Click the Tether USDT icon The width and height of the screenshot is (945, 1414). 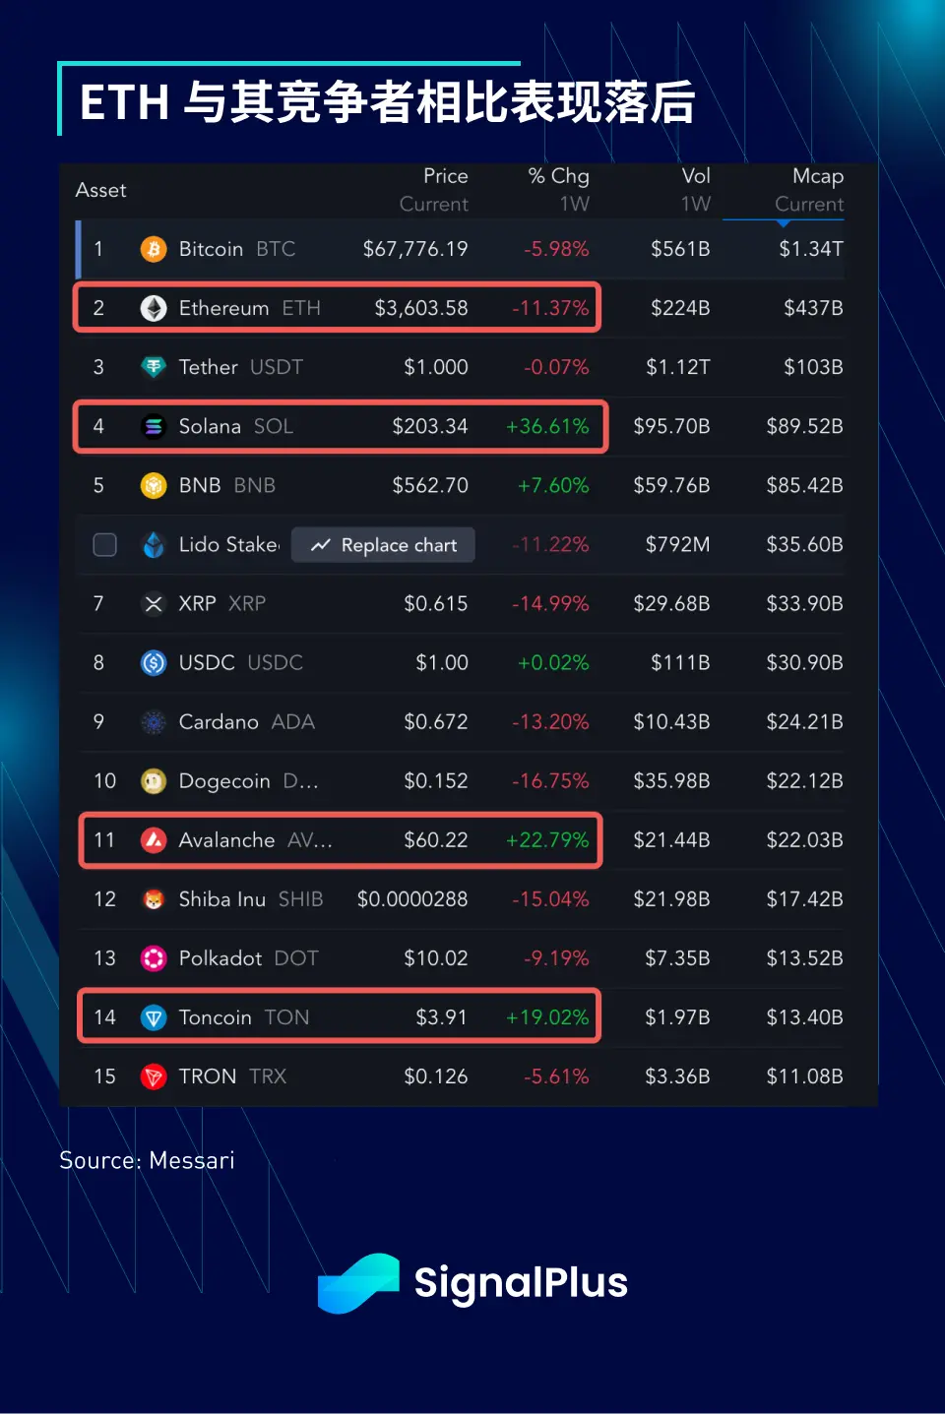pos(154,367)
